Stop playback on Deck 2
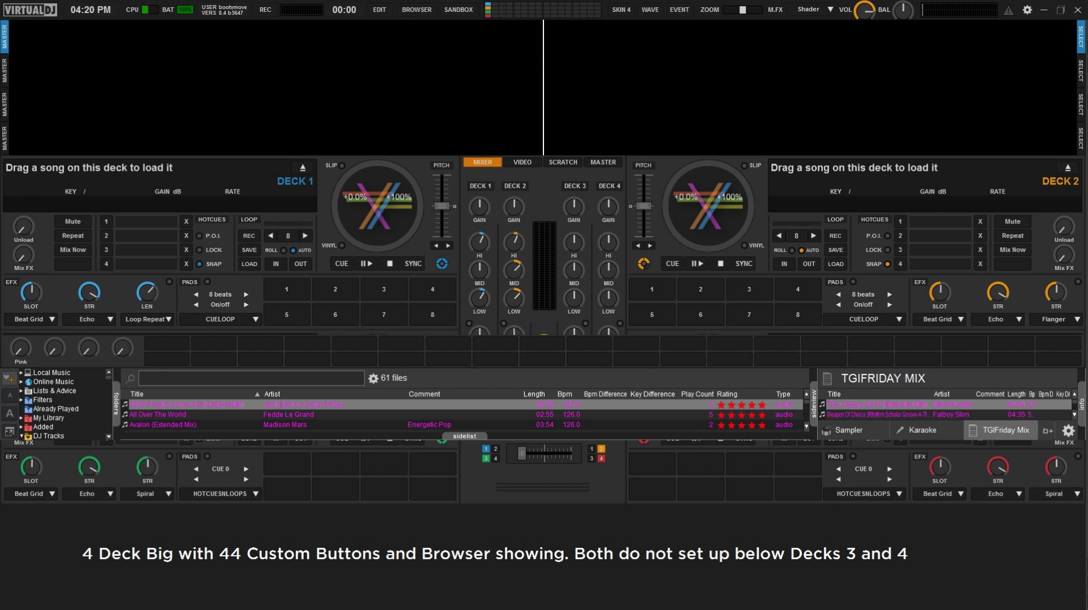 click(x=721, y=264)
